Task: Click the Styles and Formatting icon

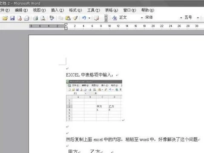Action: (115, 18)
